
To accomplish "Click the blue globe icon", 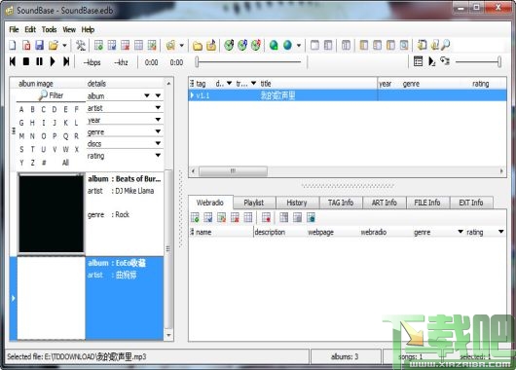I will tap(287, 45).
